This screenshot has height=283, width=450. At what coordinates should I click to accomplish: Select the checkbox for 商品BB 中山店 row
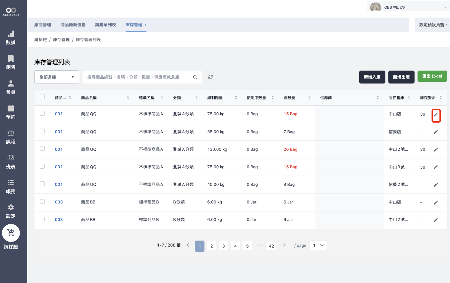coord(42,201)
